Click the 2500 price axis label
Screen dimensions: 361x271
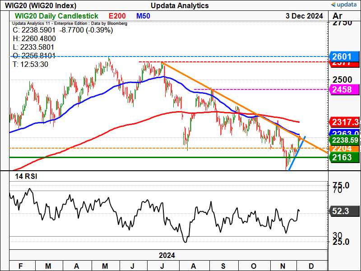[342, 80]
